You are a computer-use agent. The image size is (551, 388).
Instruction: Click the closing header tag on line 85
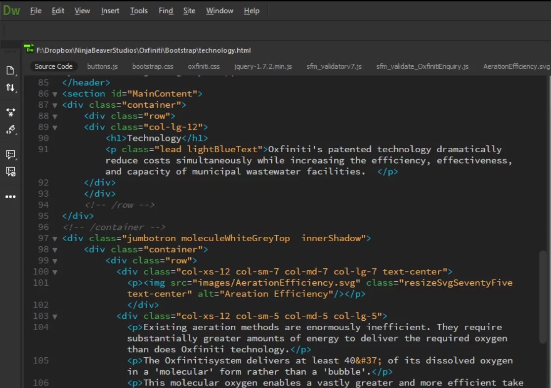tap(86, 83)
